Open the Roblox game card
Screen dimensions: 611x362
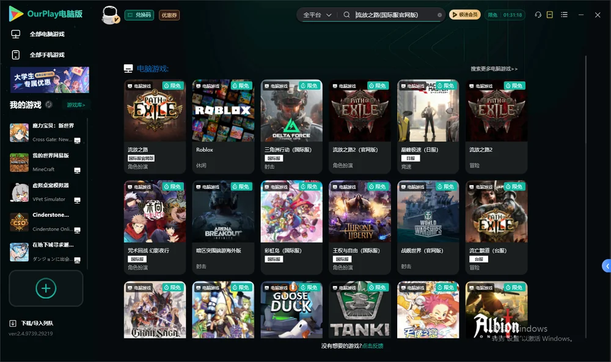(223, 127)
